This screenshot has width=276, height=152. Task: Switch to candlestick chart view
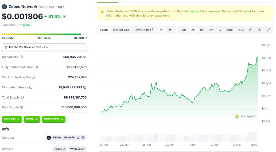[171, 30]
